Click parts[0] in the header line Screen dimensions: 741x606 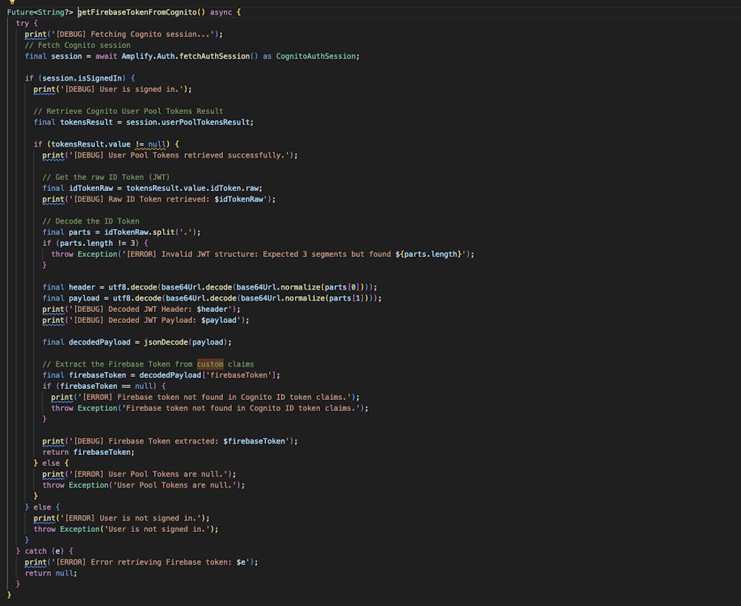click(x=342, y=287)
